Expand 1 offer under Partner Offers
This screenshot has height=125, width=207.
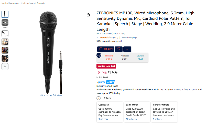(x=157, y=119)
